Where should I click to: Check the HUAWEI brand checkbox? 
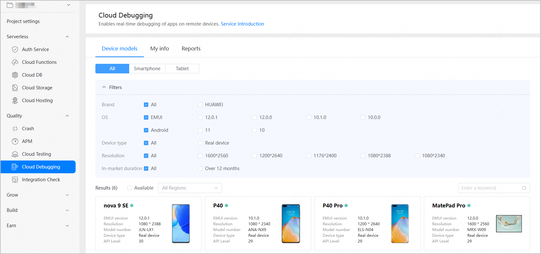pyautogui.click(x=200, y=105)
